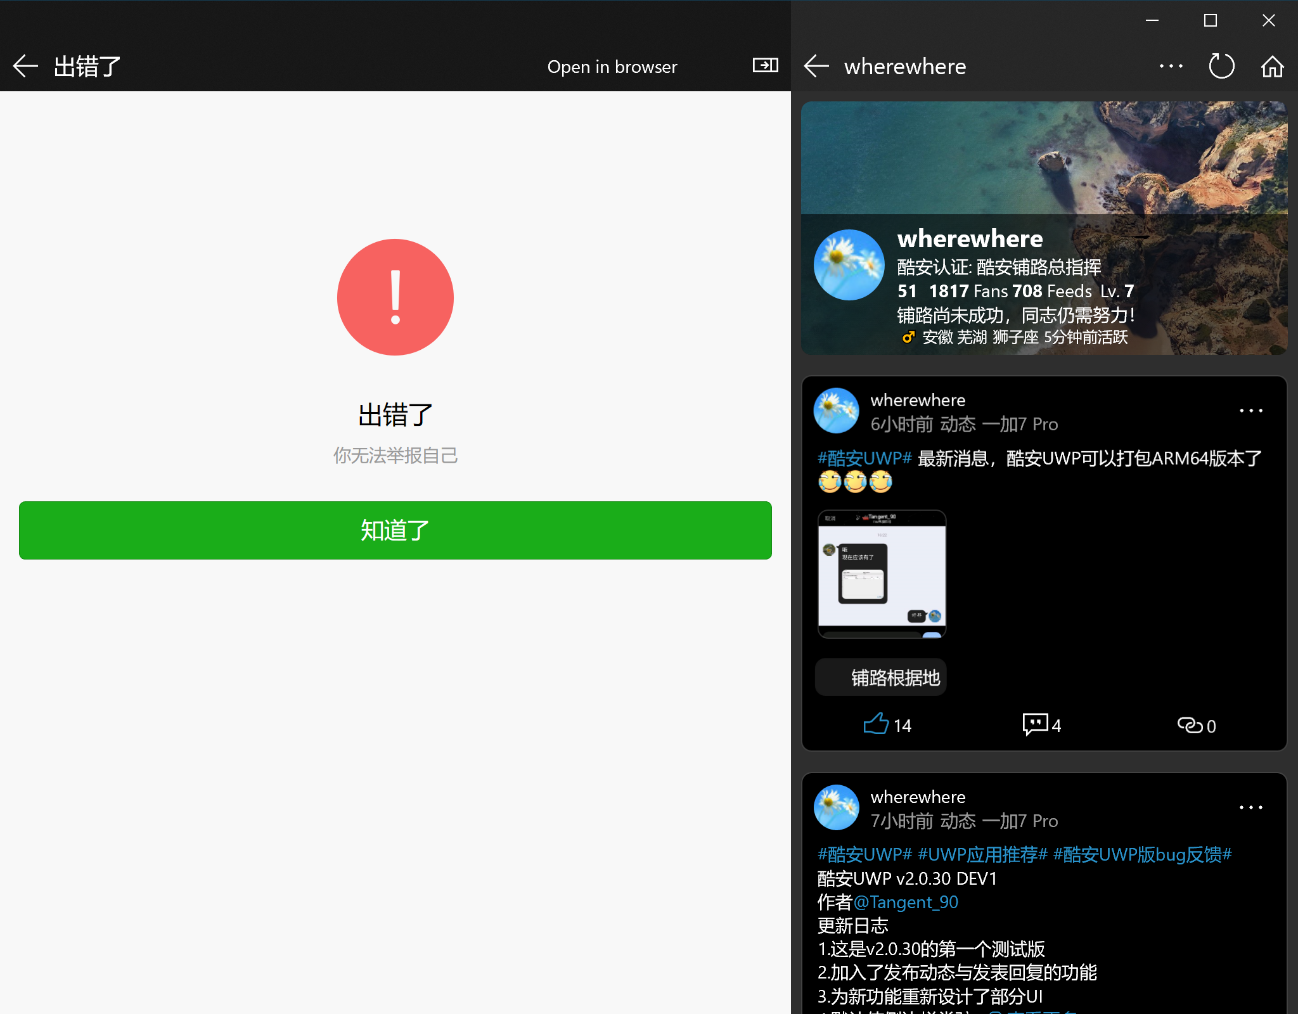This screenshot has width=1298, height=1014.
Task: Open comments on the post with 4 replies
Action: point(1036,724)
